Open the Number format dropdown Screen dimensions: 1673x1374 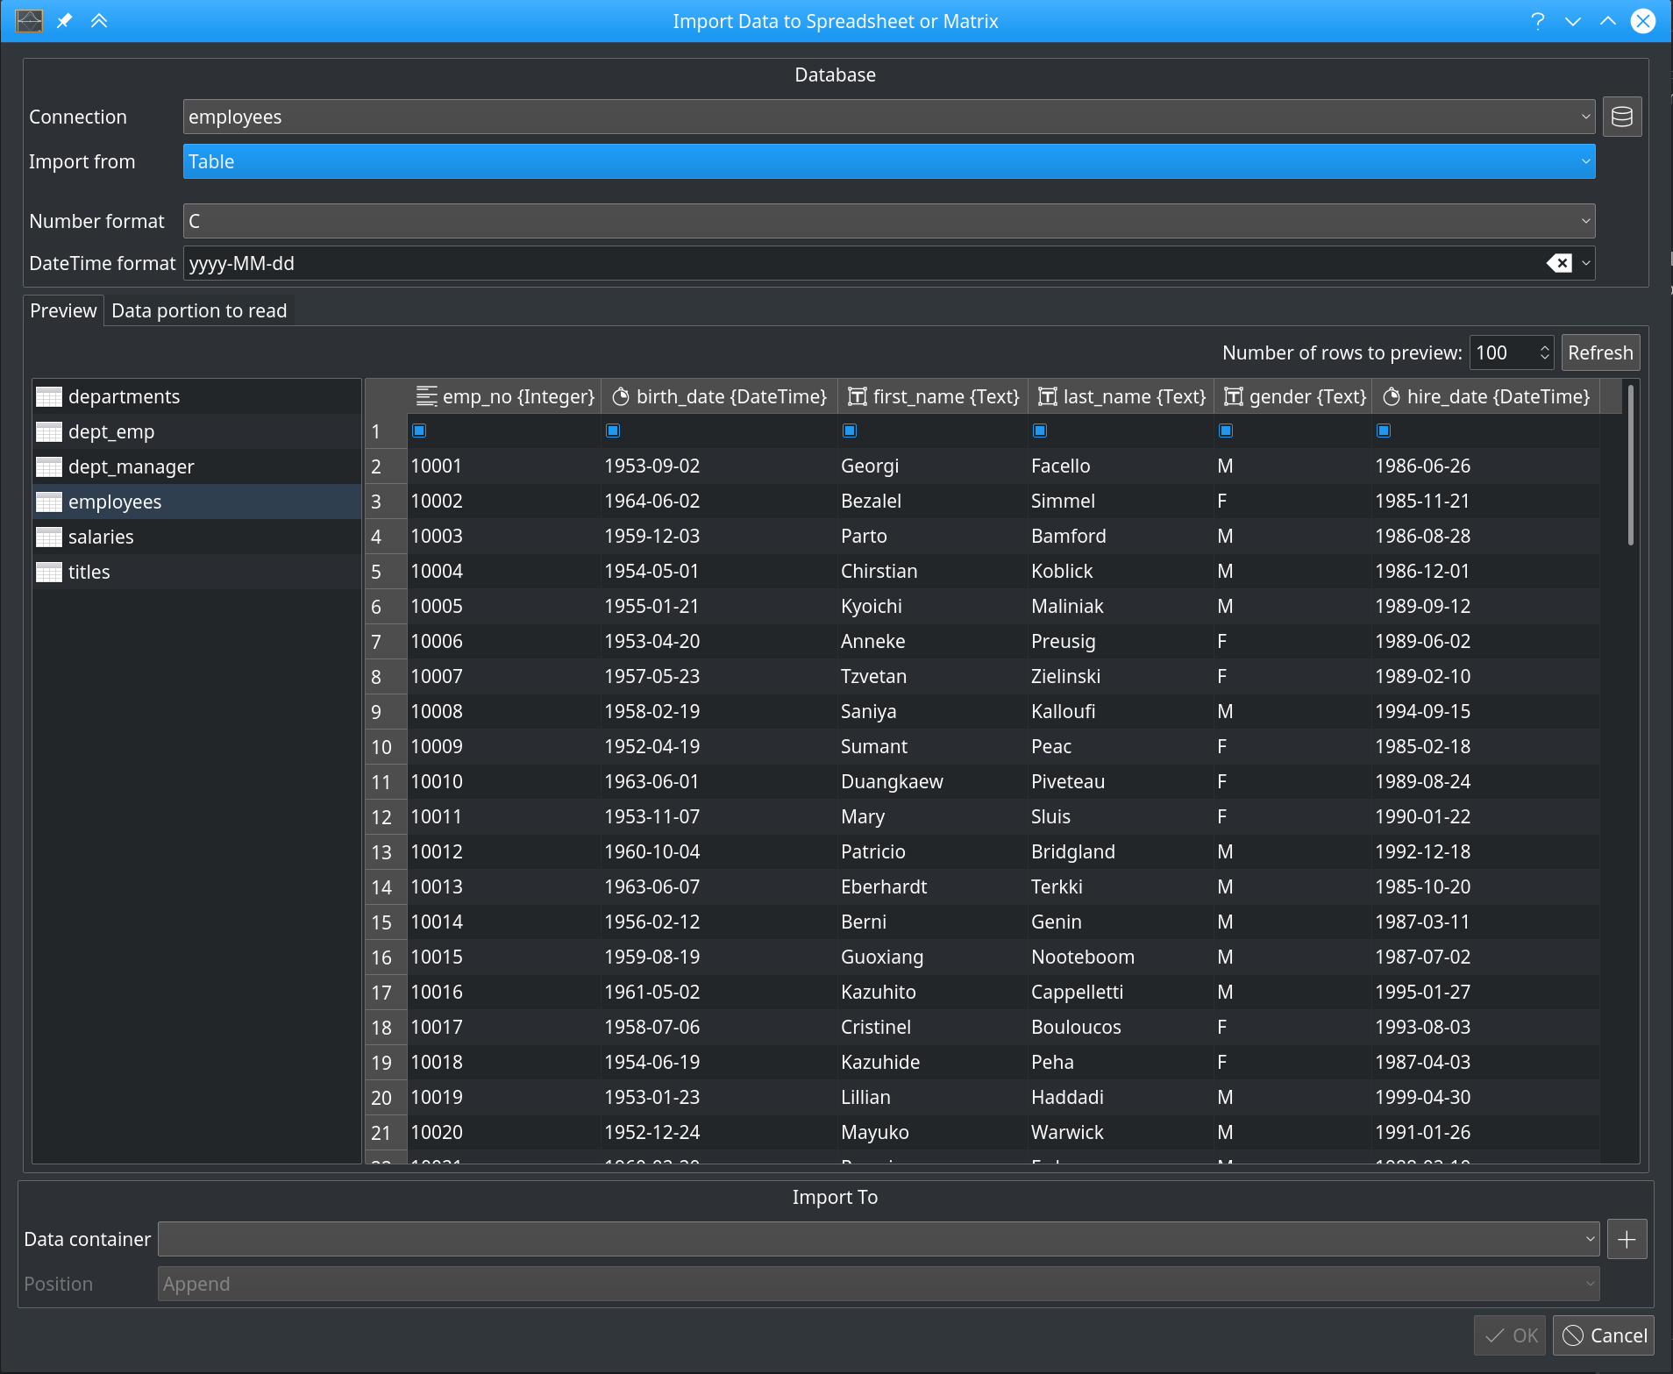point(888,221)
